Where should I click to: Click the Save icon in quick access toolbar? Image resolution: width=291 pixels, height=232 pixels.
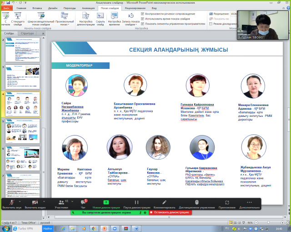(x=8, y=3)
